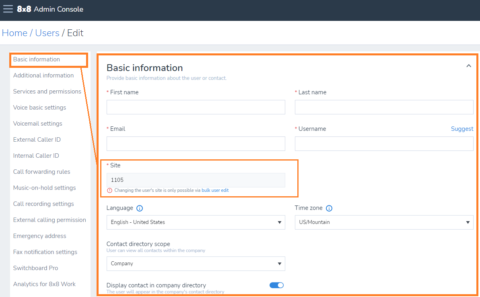Select Call forwarding rules in sidebar
This screenshot has width=480, height=297.
41,171
